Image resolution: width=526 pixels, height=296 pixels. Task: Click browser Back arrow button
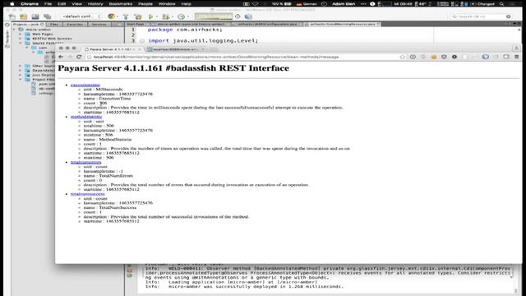[x=61, y=57]
